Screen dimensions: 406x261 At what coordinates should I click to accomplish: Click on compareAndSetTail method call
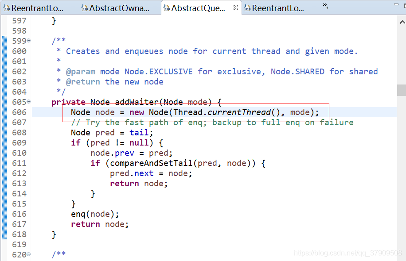click(151, 163)
